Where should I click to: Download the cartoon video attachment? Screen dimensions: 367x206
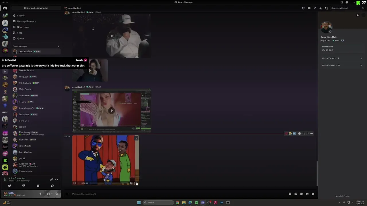coord(136,138)
